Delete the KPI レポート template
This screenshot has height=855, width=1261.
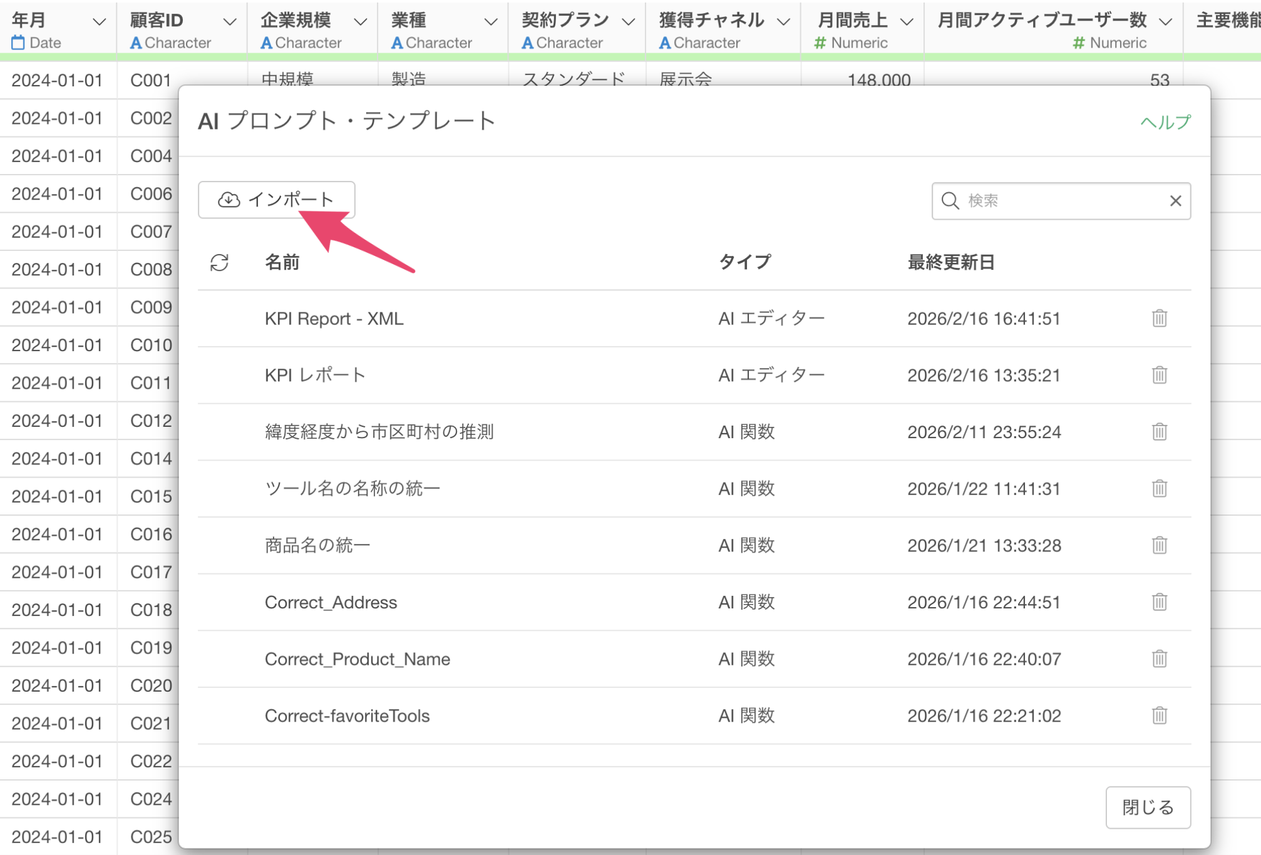pyautogui.click(x=1159, y=375)
